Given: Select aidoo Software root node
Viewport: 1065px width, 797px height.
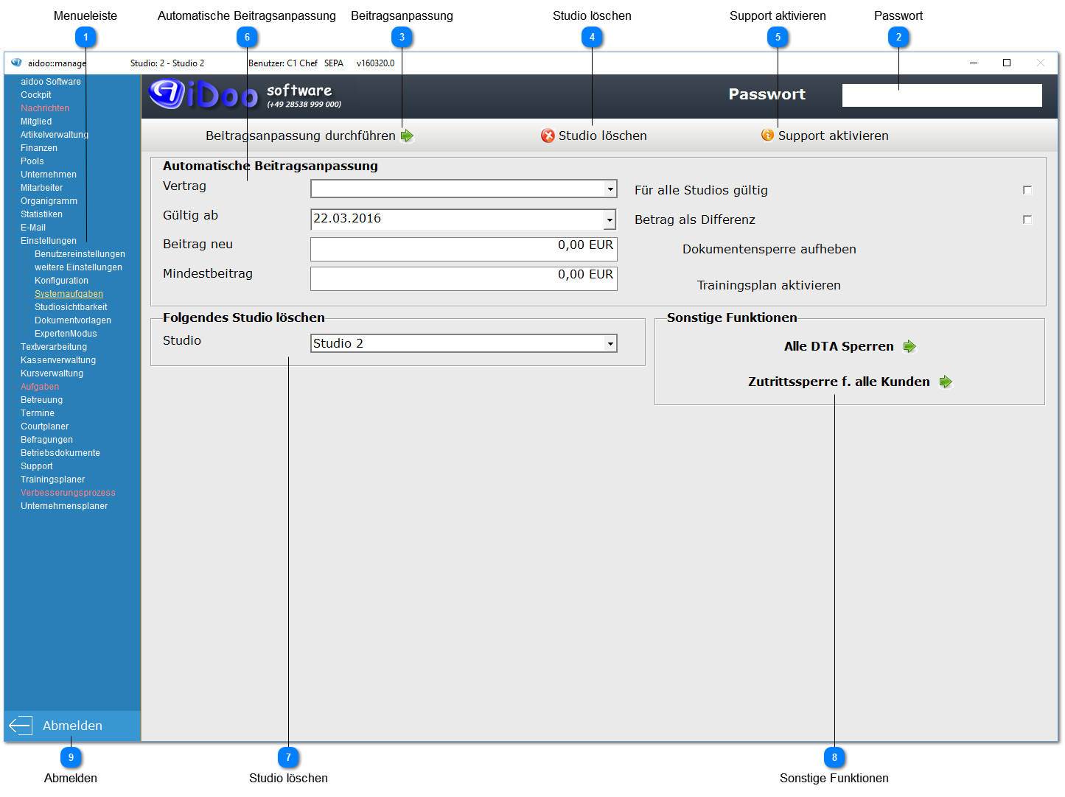Looking at the screenshot, I should [x=51, y=82].
